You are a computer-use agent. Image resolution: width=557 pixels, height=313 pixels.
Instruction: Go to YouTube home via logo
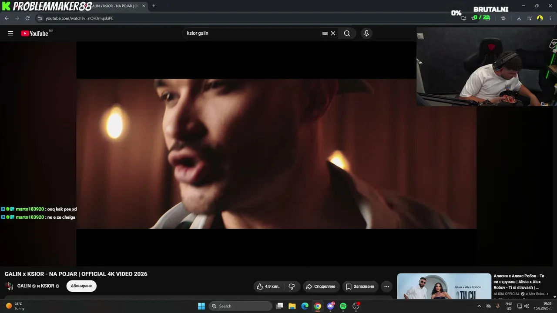[34, 33]
